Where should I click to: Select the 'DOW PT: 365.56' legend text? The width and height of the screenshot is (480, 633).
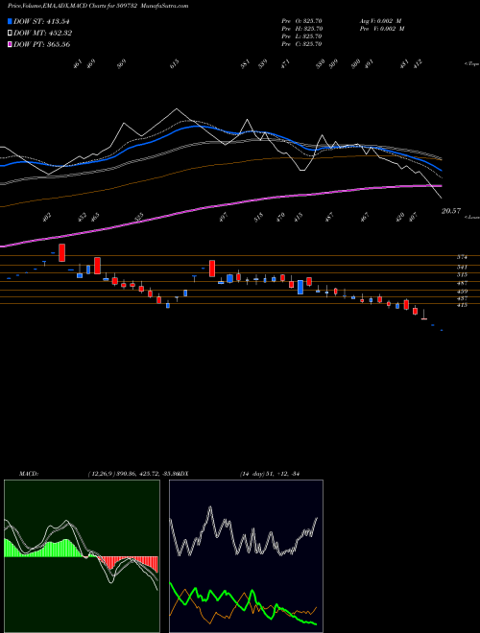click(x=41, y=44)
